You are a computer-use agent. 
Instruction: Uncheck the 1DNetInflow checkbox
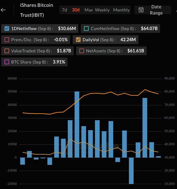tap(6, 29)
